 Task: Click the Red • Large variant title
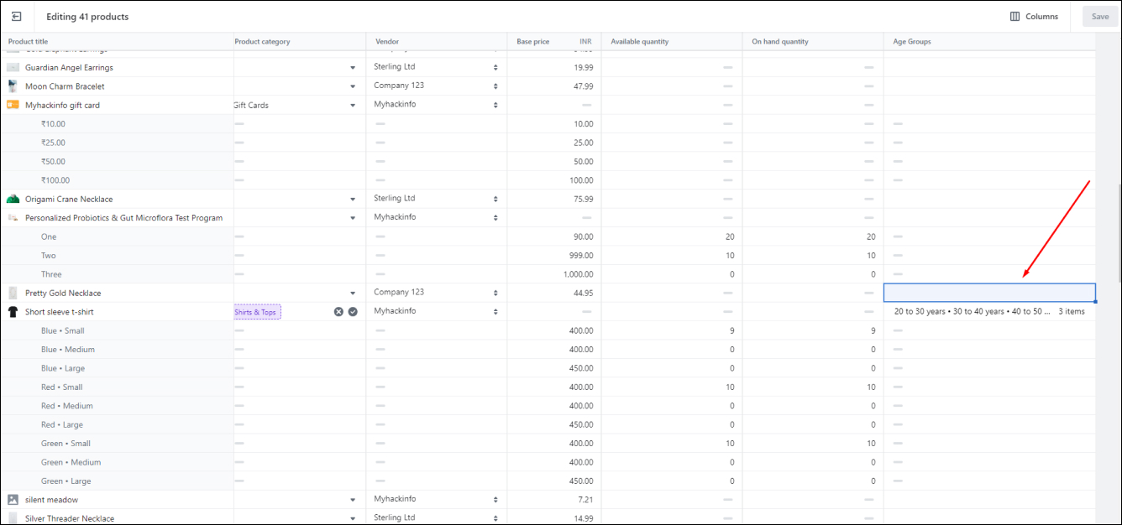pos(62,424)
